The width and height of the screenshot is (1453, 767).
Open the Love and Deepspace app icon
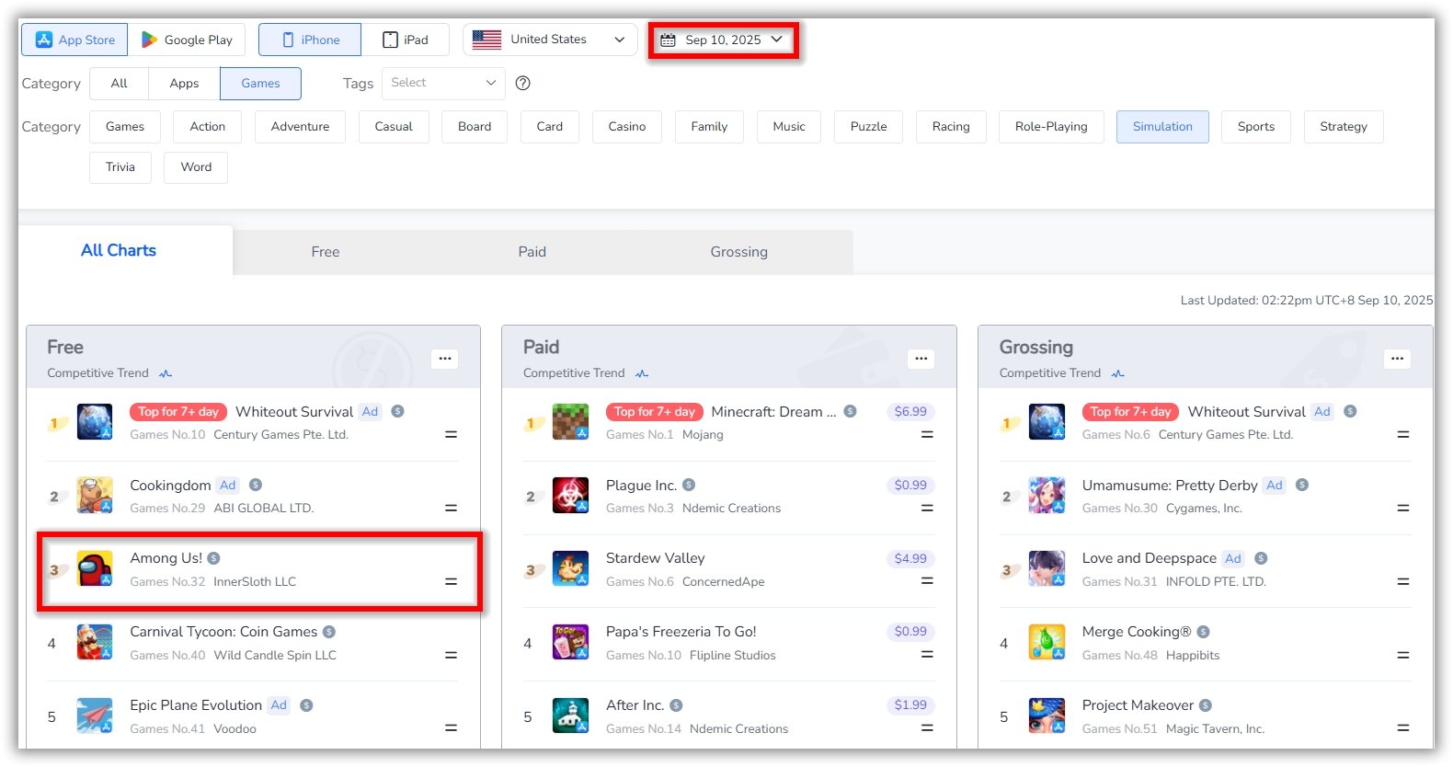[x=1047, y=569]
